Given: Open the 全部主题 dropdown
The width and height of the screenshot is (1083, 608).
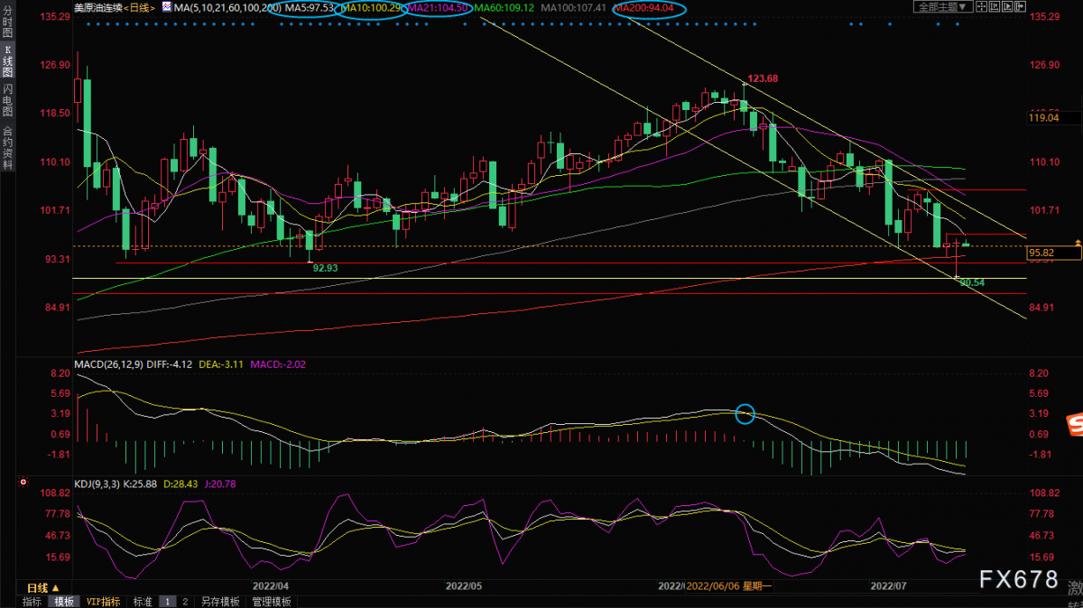Looking at the screenshot, I should pyautogui.click(x=943, y=7).
